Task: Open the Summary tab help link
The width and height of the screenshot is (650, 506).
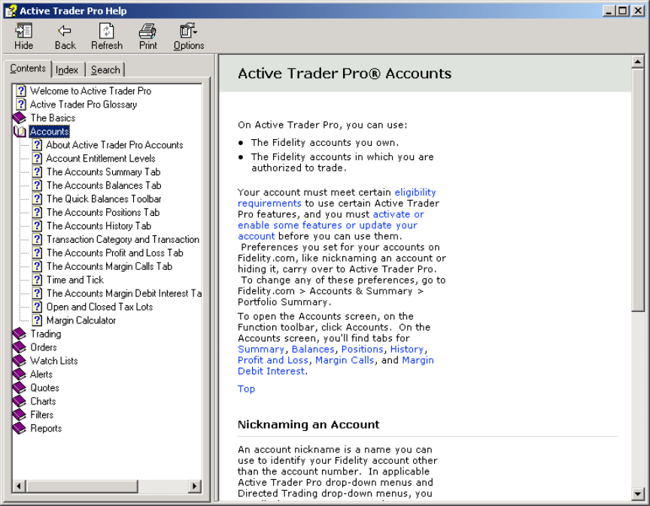Action: [261, 350]
